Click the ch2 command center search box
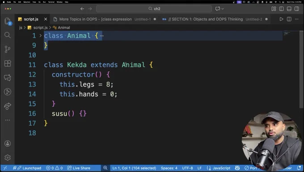This screenshot has width=304, height=172. point(154,9)
